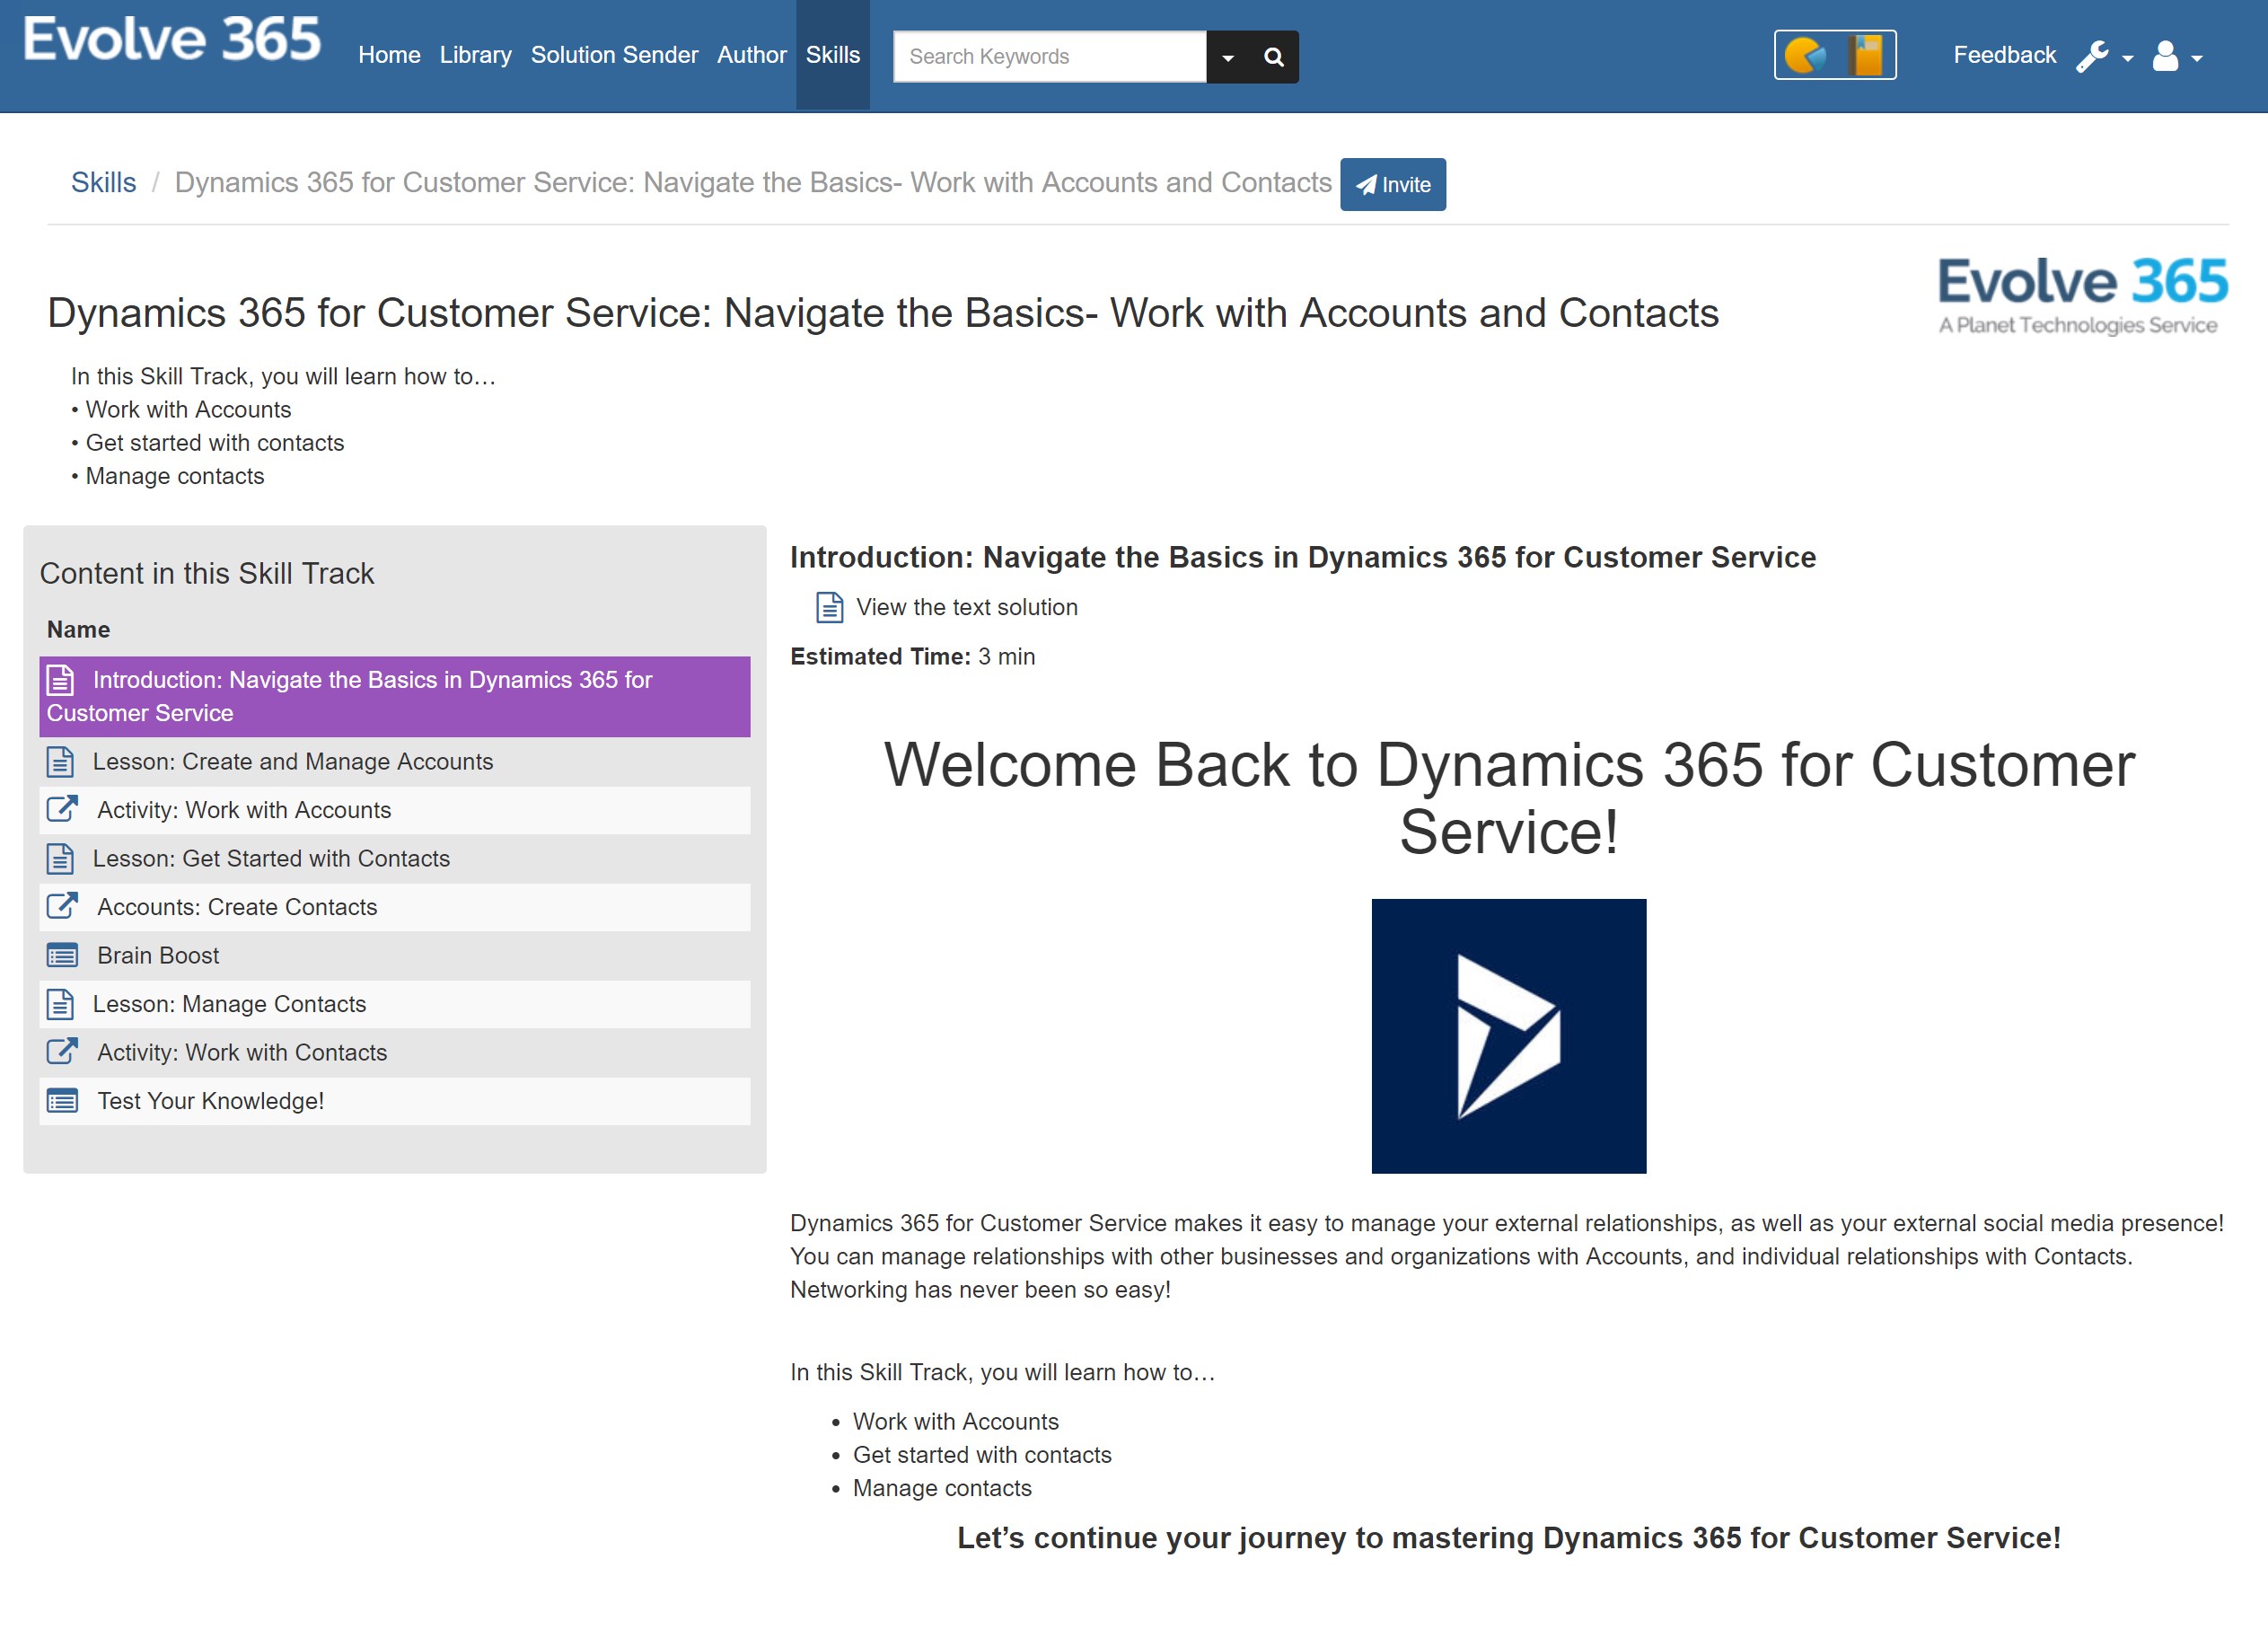Follow the Skills breadcrumb link
The image size is (2268, 1647).
103,182
